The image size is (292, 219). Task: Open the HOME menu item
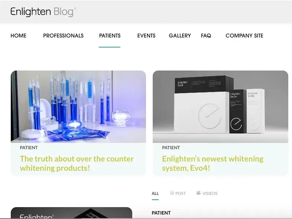click(19, 36)
